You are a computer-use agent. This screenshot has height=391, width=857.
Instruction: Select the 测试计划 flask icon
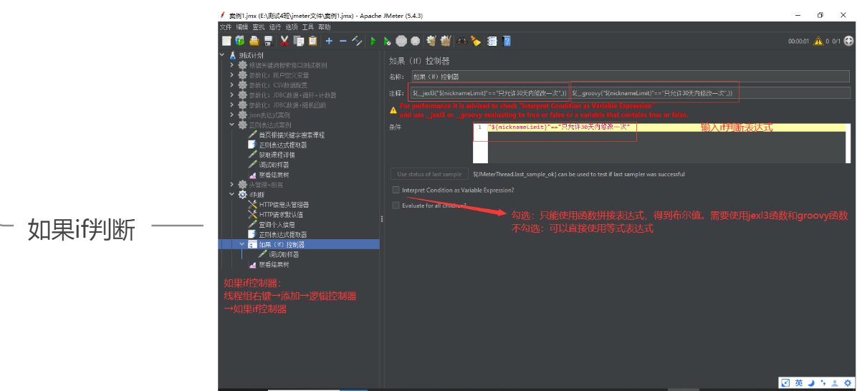(x=233, y=55)
